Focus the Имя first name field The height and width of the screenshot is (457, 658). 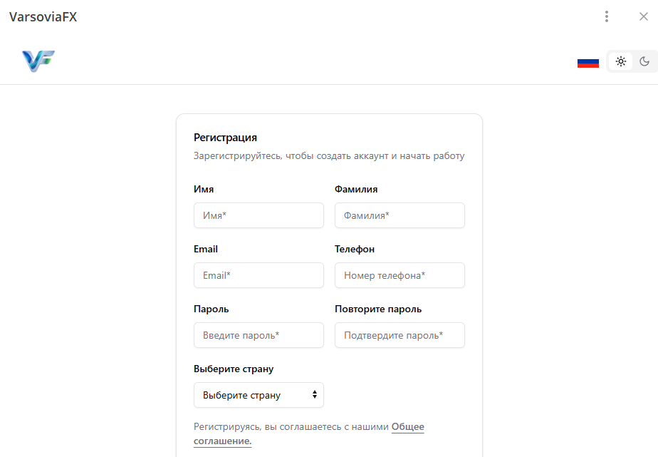pos(258,215)
